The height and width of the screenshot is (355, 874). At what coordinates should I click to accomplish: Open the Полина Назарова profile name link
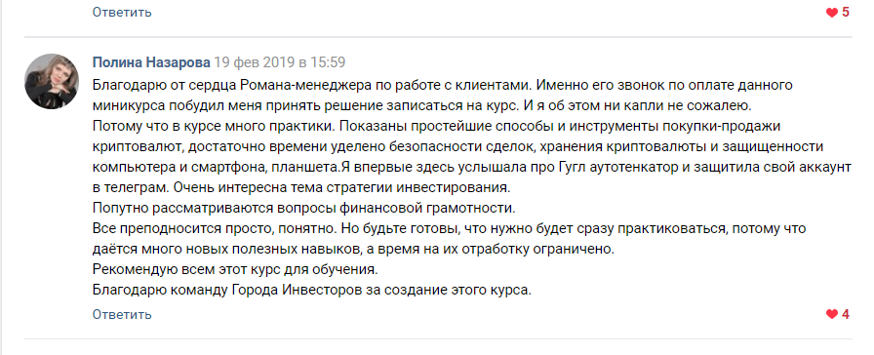pyautogui.click(x=151, y=62)
